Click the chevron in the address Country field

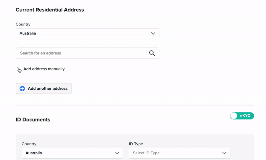pos(153,34)
